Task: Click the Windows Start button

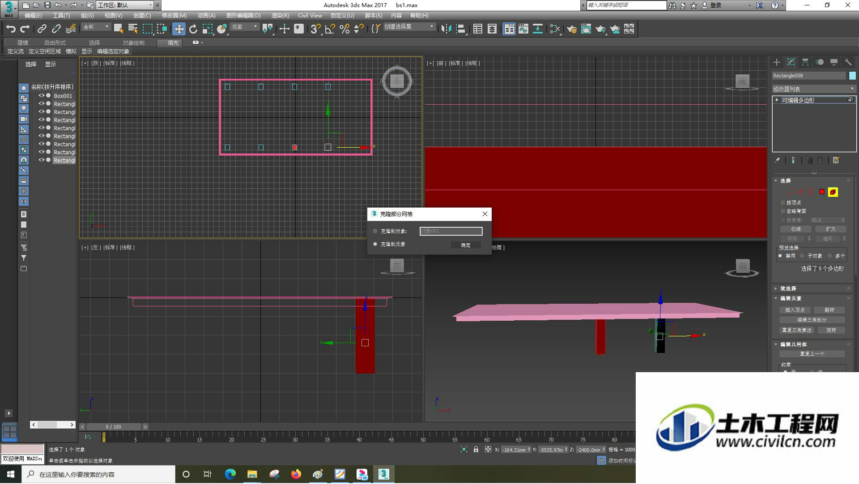Action: tap(11, 474)
